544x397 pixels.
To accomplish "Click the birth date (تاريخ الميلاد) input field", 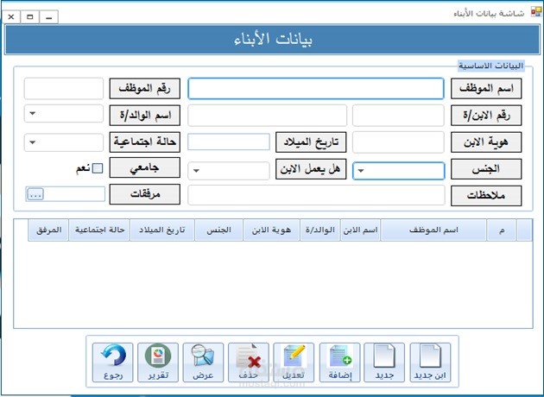I will click(x=229, y=142).
